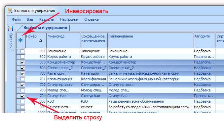Uncheck the box for row 603 Концертмейстер

22,62
